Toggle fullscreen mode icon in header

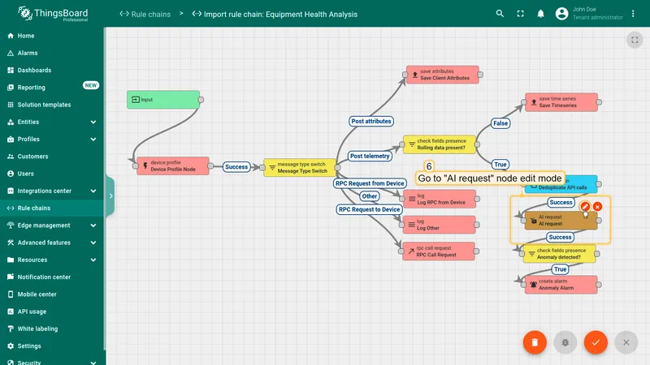(520, 14)
